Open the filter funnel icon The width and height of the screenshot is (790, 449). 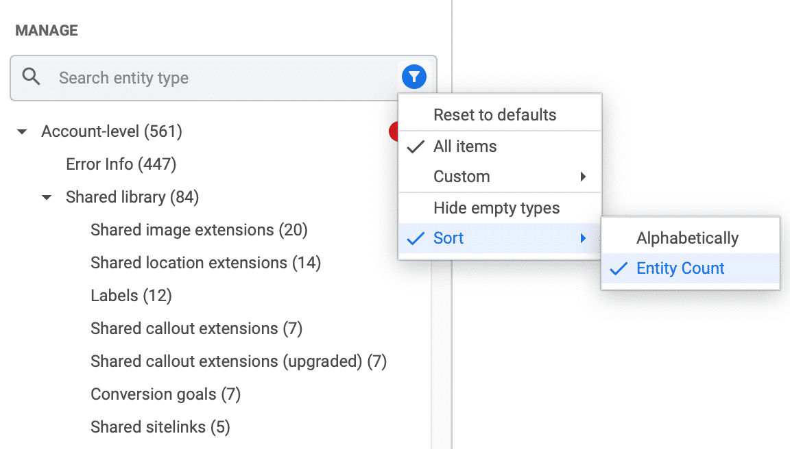414,77
